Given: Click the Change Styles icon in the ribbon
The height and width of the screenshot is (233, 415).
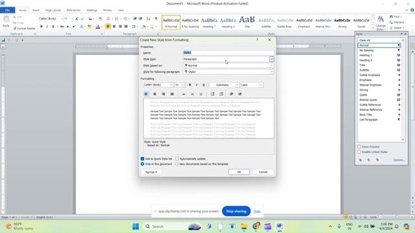Looking at the screenshot, I should 381,23.
